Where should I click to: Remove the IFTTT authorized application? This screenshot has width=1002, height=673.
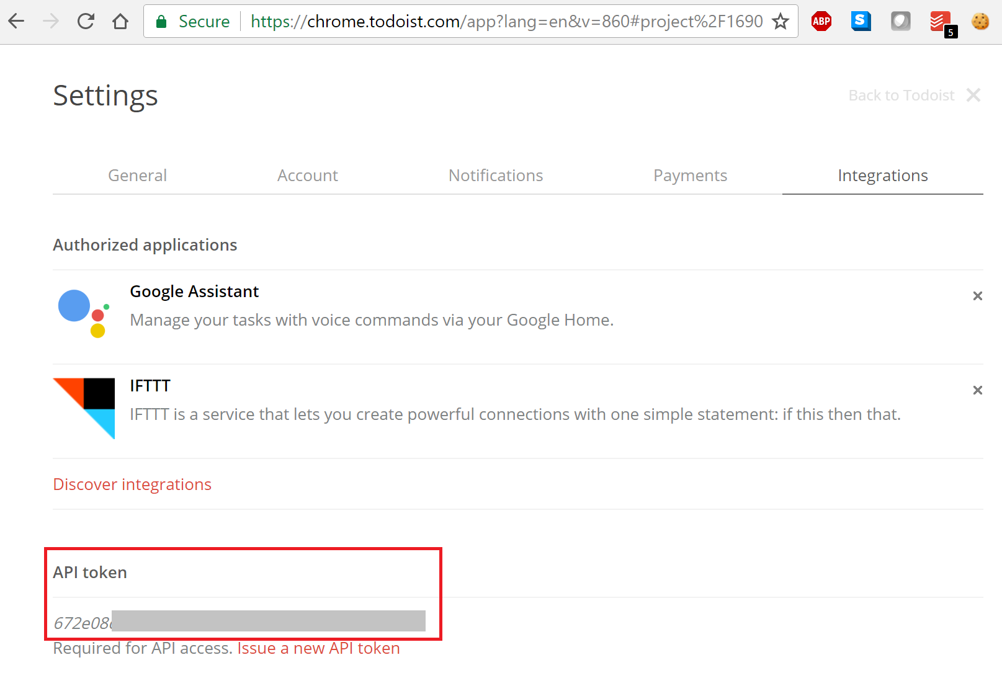tap(978, 390)
